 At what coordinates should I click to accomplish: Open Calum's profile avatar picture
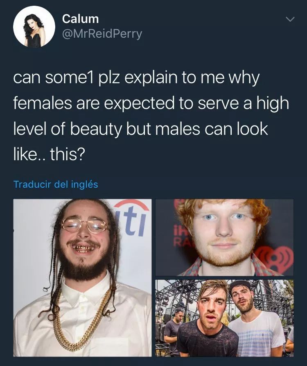click(x=34, y=27)
